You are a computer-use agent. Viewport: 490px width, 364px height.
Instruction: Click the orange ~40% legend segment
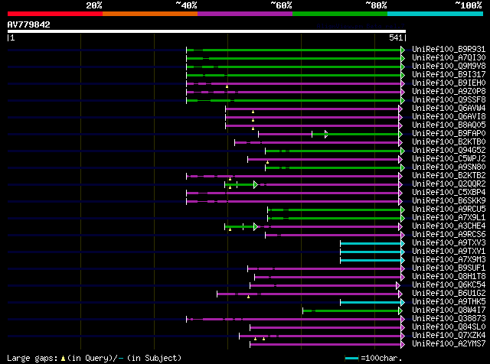tap(150, 14)
